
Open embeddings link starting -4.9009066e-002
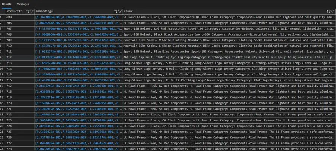(x=79, y=34)
